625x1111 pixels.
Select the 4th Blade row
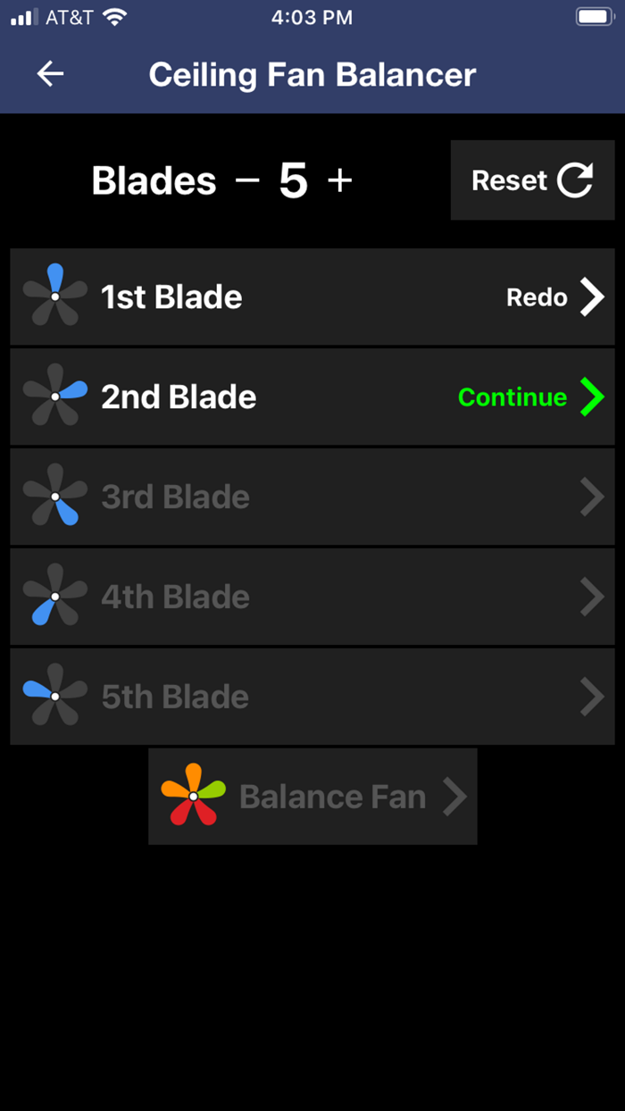(312, 597)
